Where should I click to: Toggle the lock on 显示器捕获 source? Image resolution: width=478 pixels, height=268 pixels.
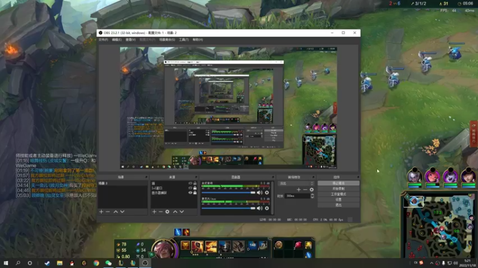click(x=195, y=192)
